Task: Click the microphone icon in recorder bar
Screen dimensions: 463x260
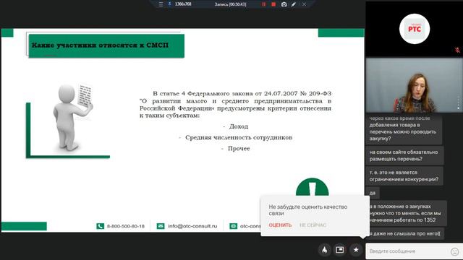Action: [x=170, y=4]
